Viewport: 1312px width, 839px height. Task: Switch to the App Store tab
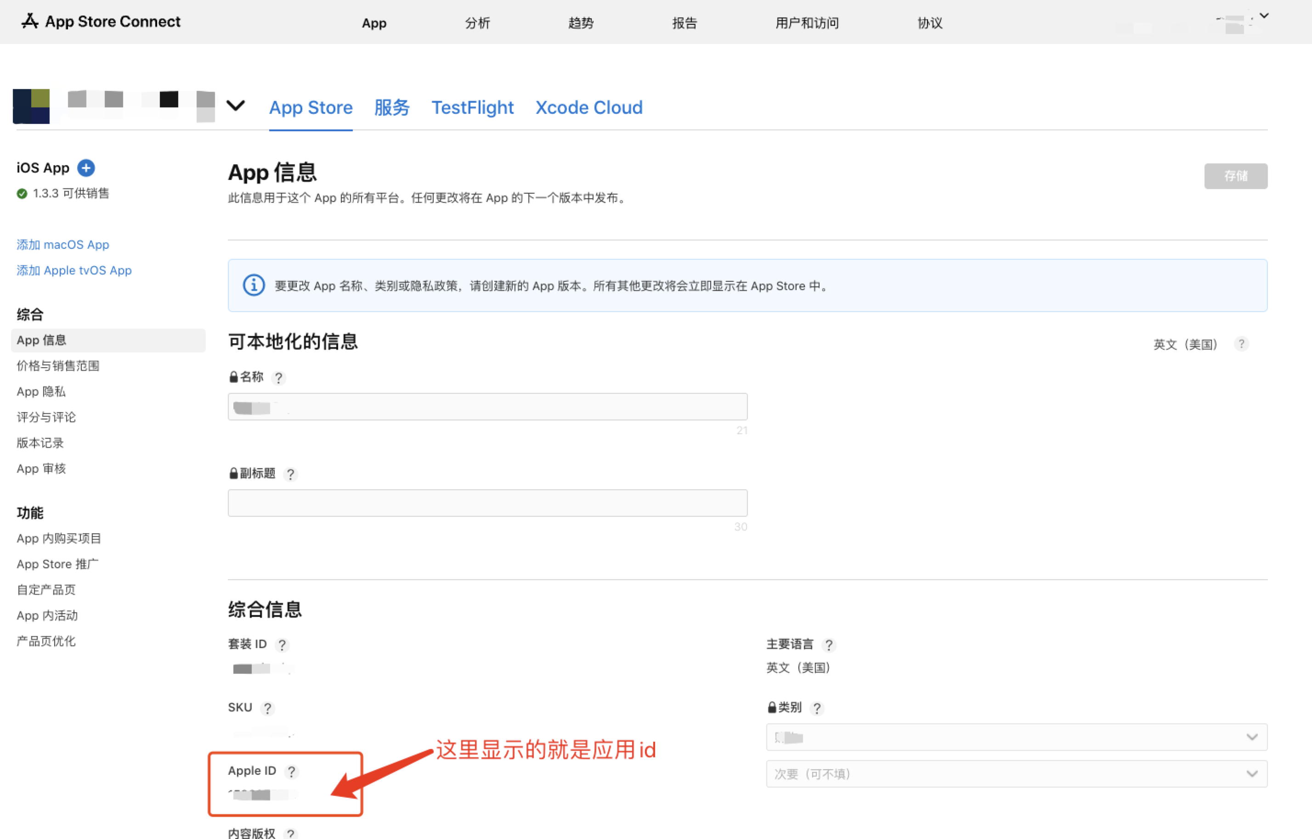coord(311,107)
